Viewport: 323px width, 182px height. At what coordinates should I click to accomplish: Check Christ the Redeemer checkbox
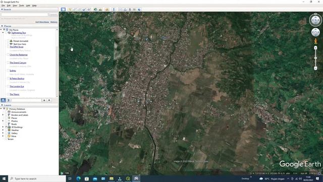coord(8,55)
